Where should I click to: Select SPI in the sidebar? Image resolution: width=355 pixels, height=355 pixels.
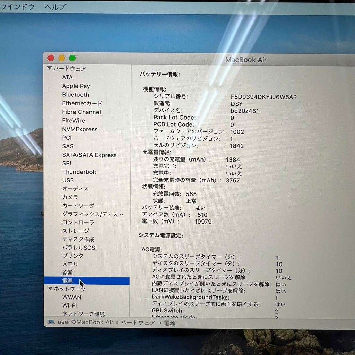67,163
